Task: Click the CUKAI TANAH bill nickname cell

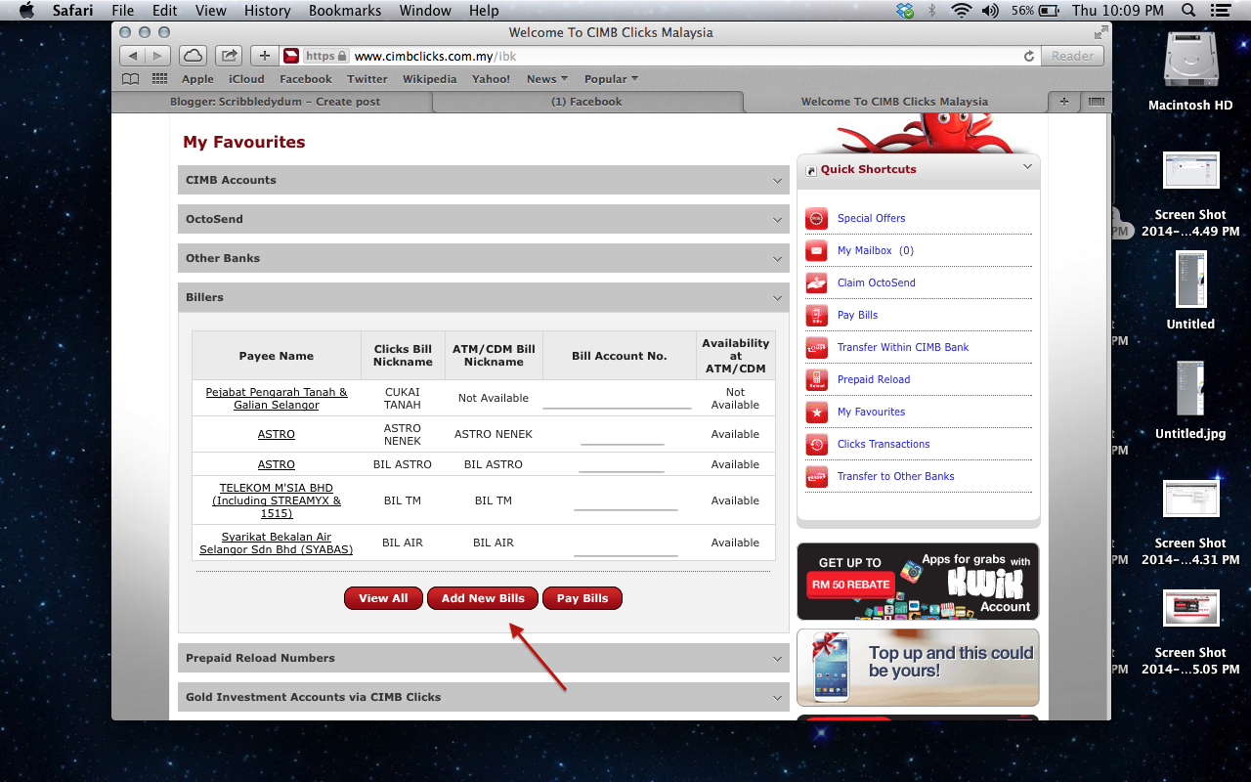Action: pyautogui.click(x=403, y=398)
